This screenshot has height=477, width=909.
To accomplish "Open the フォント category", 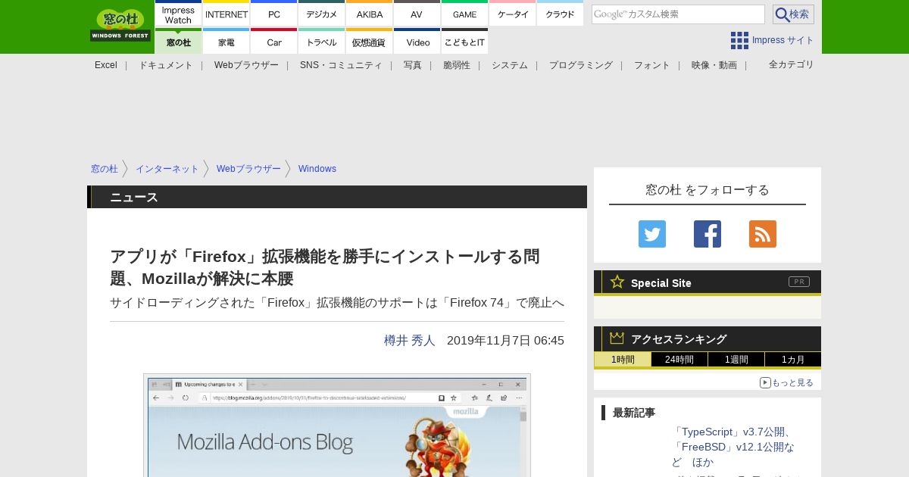I will click(652, 65).
